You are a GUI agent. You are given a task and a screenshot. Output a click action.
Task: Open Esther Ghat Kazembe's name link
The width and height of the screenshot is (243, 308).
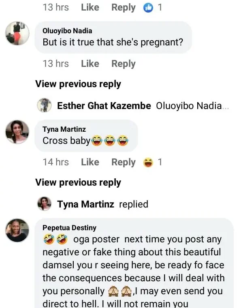coord(104,106)
